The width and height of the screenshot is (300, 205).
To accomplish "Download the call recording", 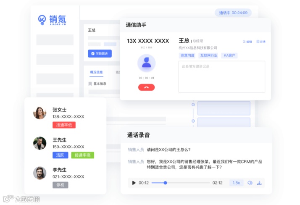I will pyautogui.click(x=259, y=183).
